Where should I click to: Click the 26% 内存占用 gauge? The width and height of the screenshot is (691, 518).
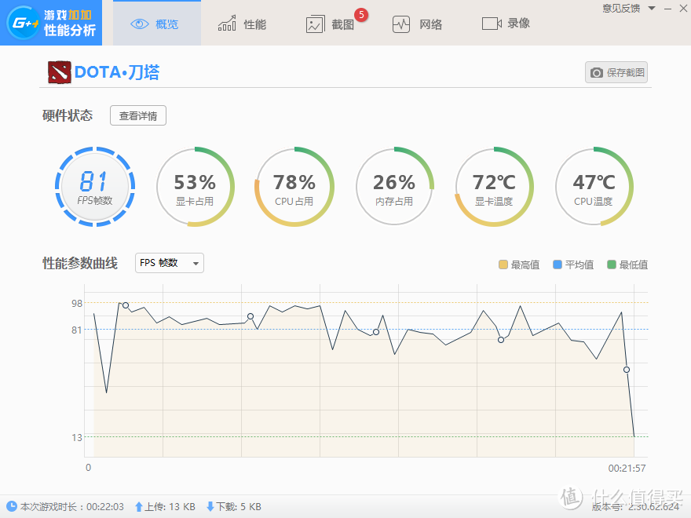pos(394,187)
